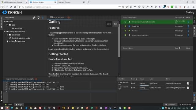Bookmark this page with star icon
This screenshot has width=196, height=110.
[x=127, y=7]
